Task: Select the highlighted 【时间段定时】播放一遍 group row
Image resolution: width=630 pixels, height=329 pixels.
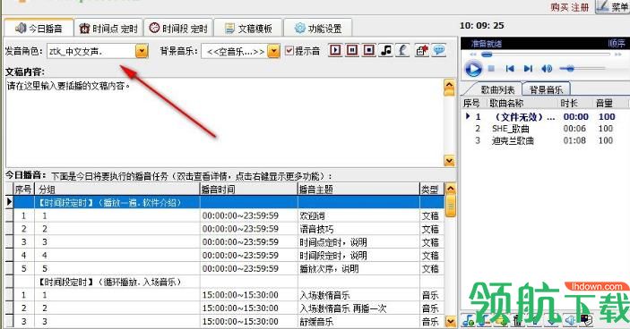Action: pos(229,202)
